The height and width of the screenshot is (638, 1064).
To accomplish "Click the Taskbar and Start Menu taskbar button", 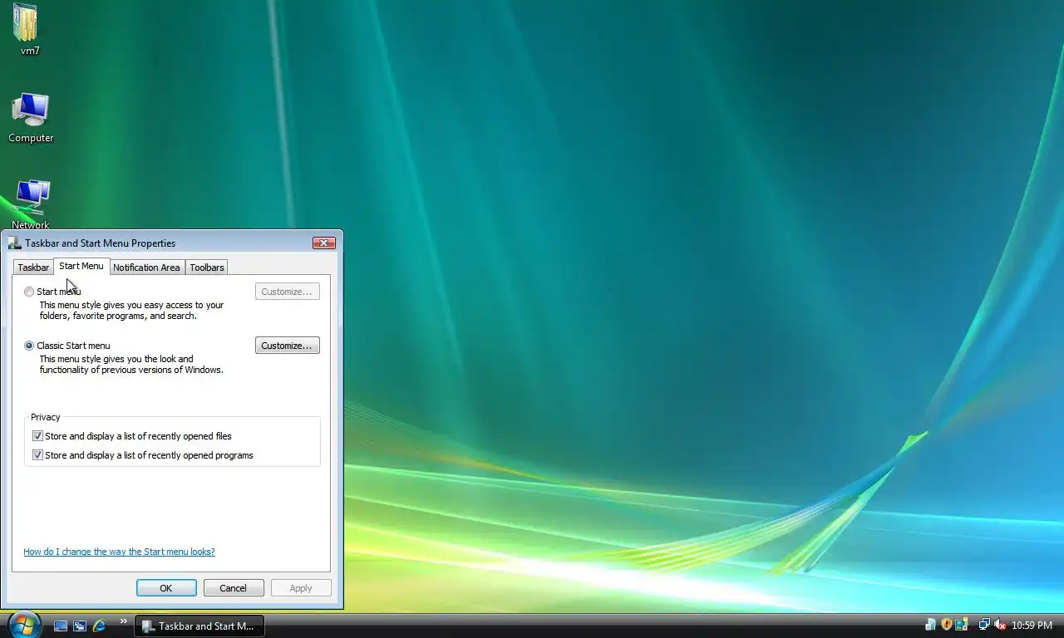I will coord(199,626).
